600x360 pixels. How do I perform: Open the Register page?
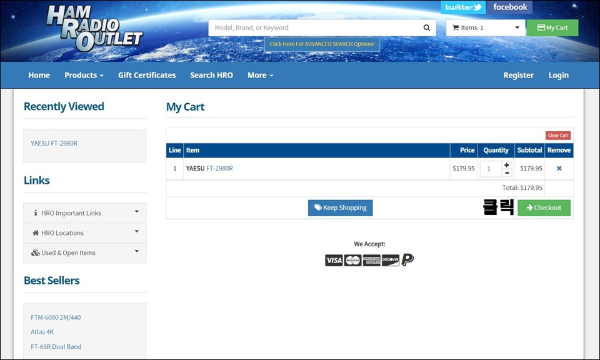519,75
